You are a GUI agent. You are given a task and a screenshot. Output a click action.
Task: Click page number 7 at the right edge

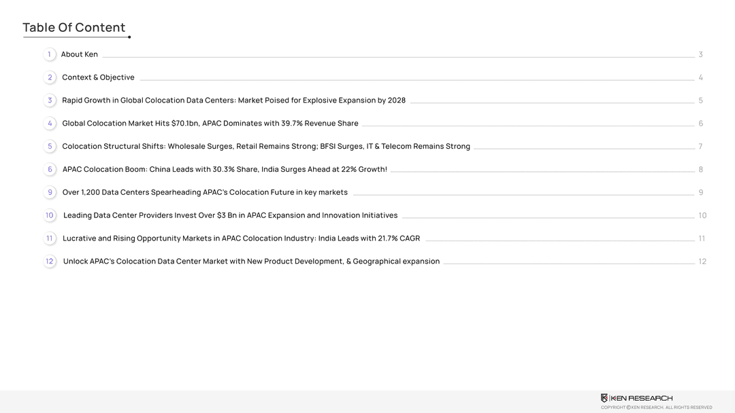pos(700,147)
